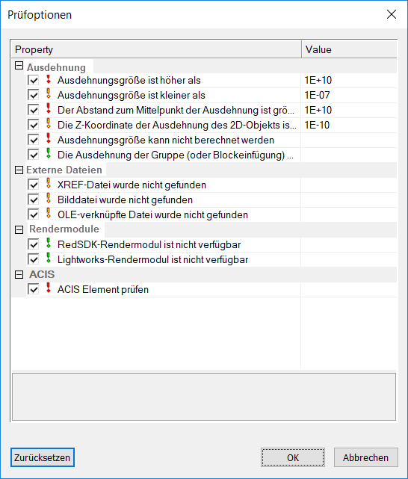Click the Property column header
This screenshot has height=479, width=408.
(156, 49)
